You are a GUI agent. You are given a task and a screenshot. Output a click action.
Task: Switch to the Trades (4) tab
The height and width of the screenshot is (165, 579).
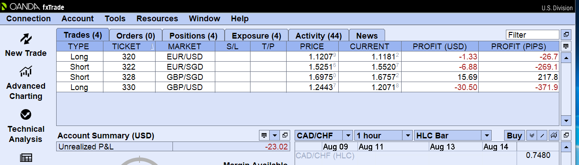[83, 35]
